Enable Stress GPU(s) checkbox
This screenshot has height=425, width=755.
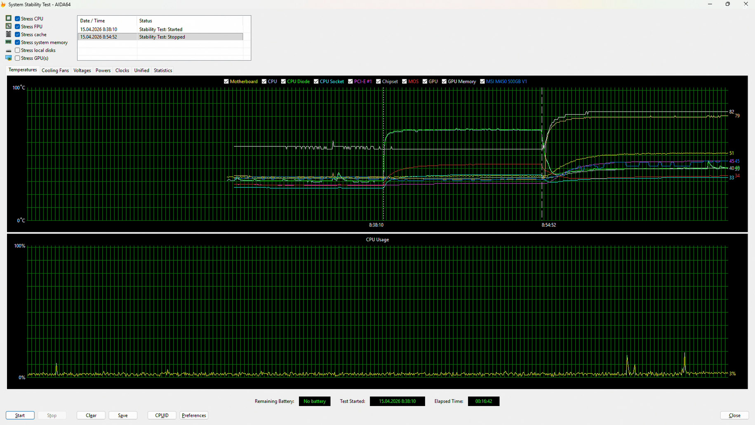[x=17, y=58]
